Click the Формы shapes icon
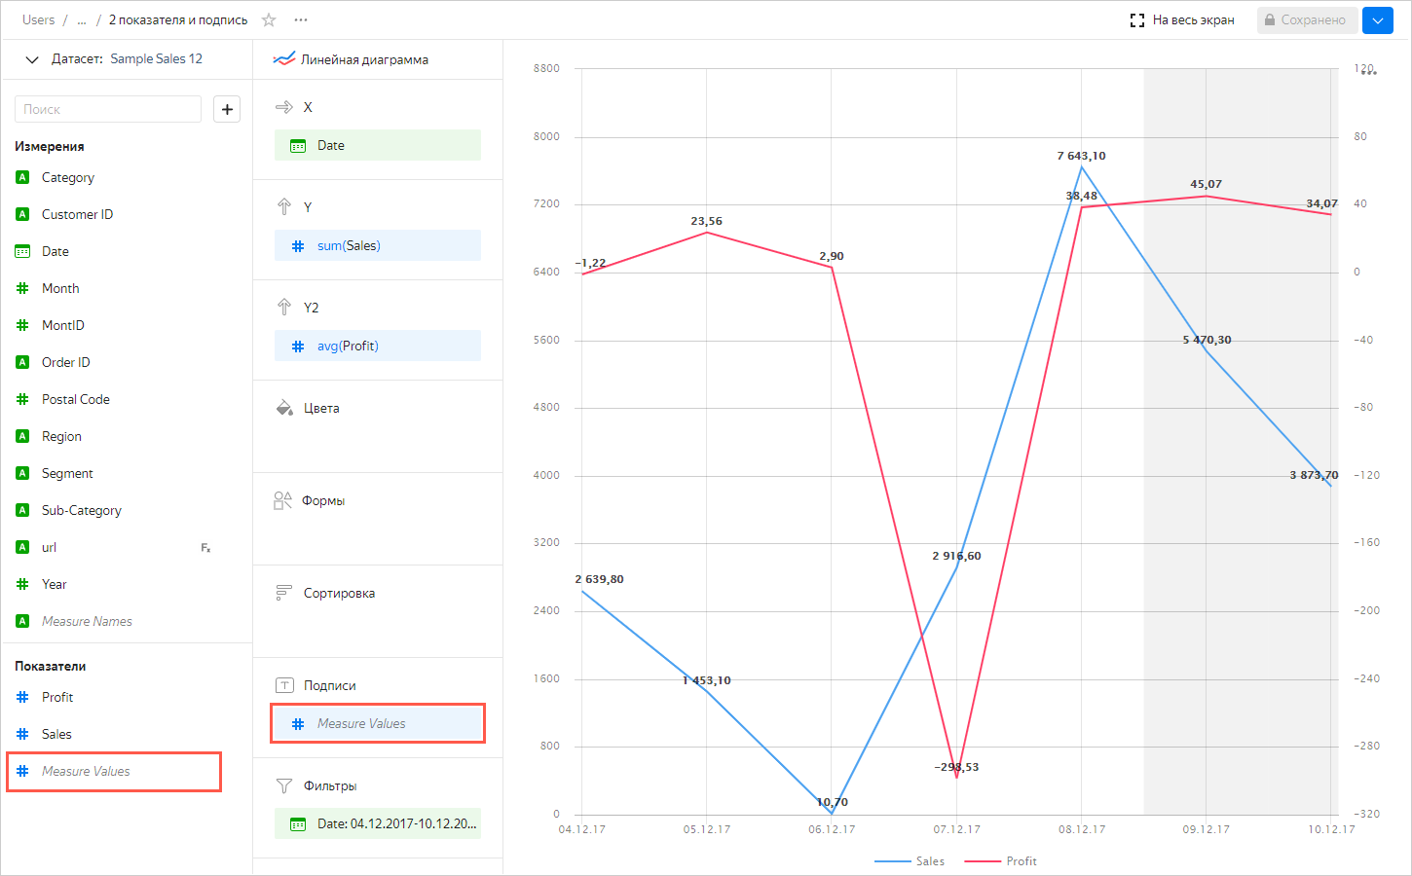The width and height of the screenshot is (1412, 876). click(283, 500)
